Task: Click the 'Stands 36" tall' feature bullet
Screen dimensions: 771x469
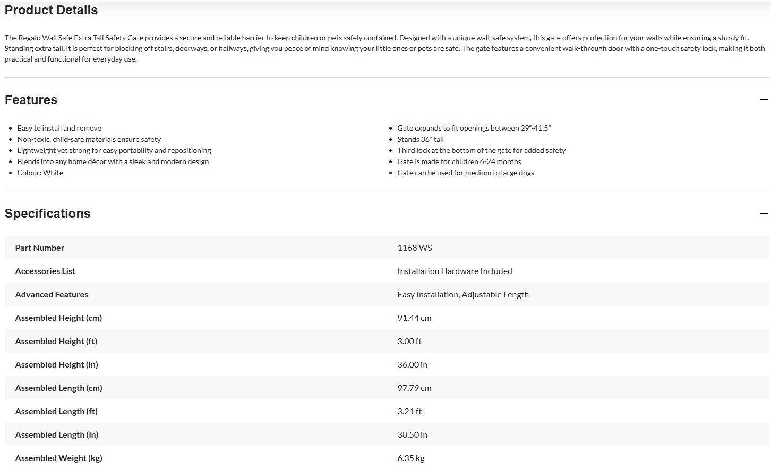Action: (421, 139)
